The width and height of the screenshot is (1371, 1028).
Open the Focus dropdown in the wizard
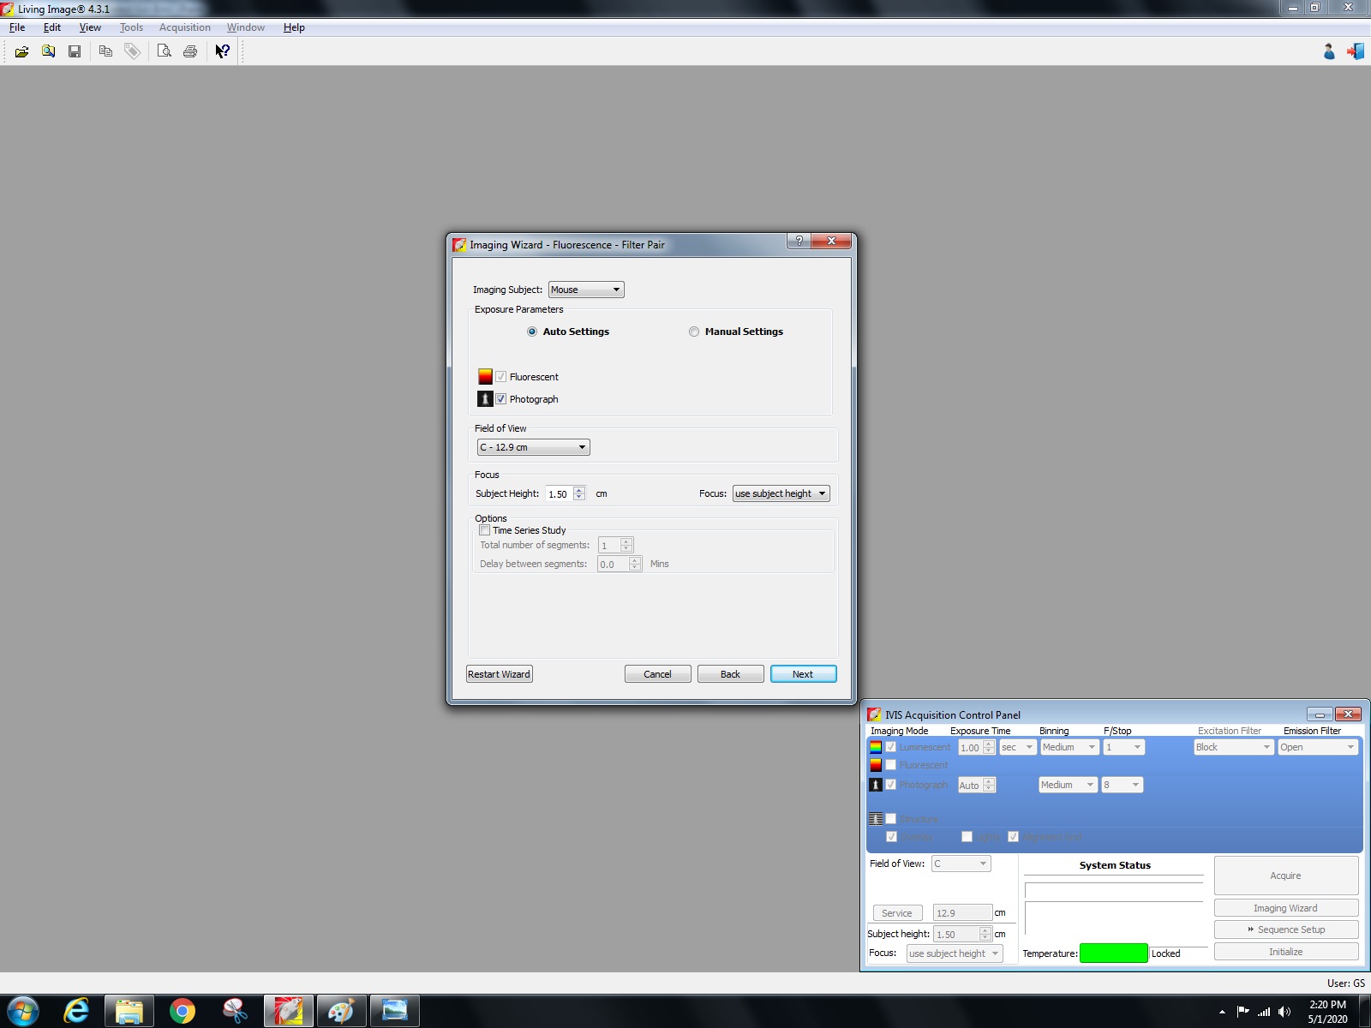pyautogui.click(x=781, y=493)
